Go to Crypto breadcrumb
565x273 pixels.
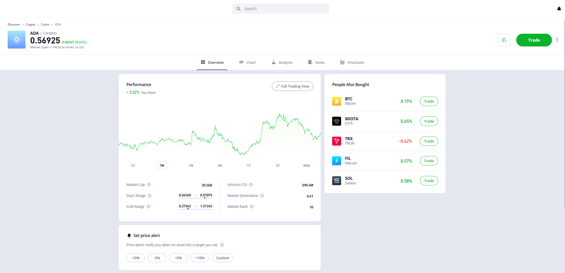(31, 25)
